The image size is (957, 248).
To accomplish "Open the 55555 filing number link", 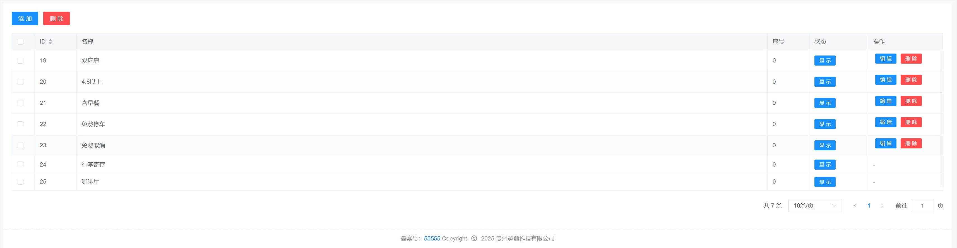I will pyautogui.click(x=432, y=238).
